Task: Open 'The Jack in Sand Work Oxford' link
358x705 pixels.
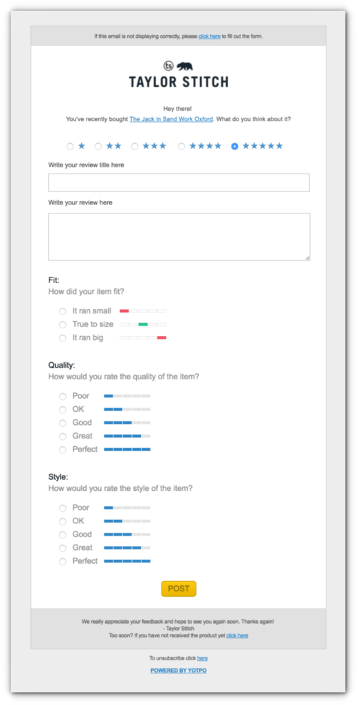Action: pyautogui.click(x=171, y=119)
